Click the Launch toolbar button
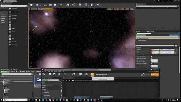 (x=98, y=5)
